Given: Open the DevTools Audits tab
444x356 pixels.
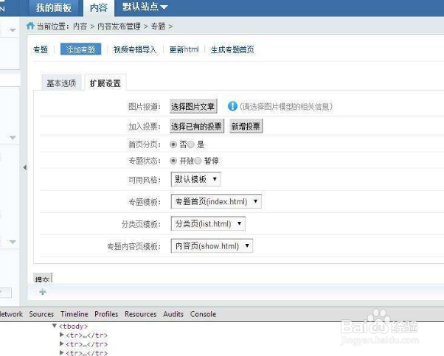Looking at the screenshot, I should point(173,314).
